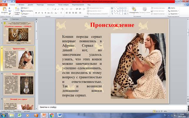Viewport: 189px width, 118px height.
Task: Click Создать слайд (New Slide) icon
Action: 17,10
